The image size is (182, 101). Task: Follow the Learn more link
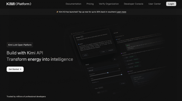tap(121, 12)
